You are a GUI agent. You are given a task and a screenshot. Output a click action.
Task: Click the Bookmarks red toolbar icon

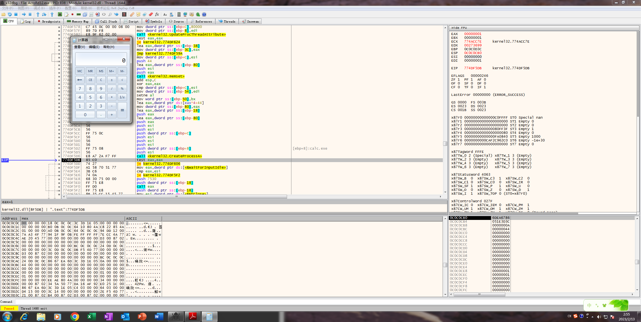tap(151, 14)
